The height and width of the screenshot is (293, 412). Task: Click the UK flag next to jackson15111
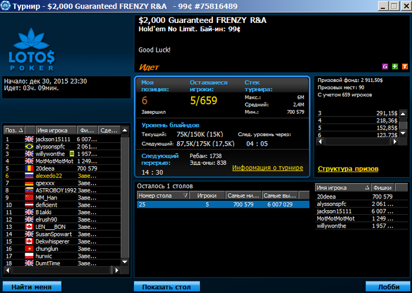click(29, 139)
